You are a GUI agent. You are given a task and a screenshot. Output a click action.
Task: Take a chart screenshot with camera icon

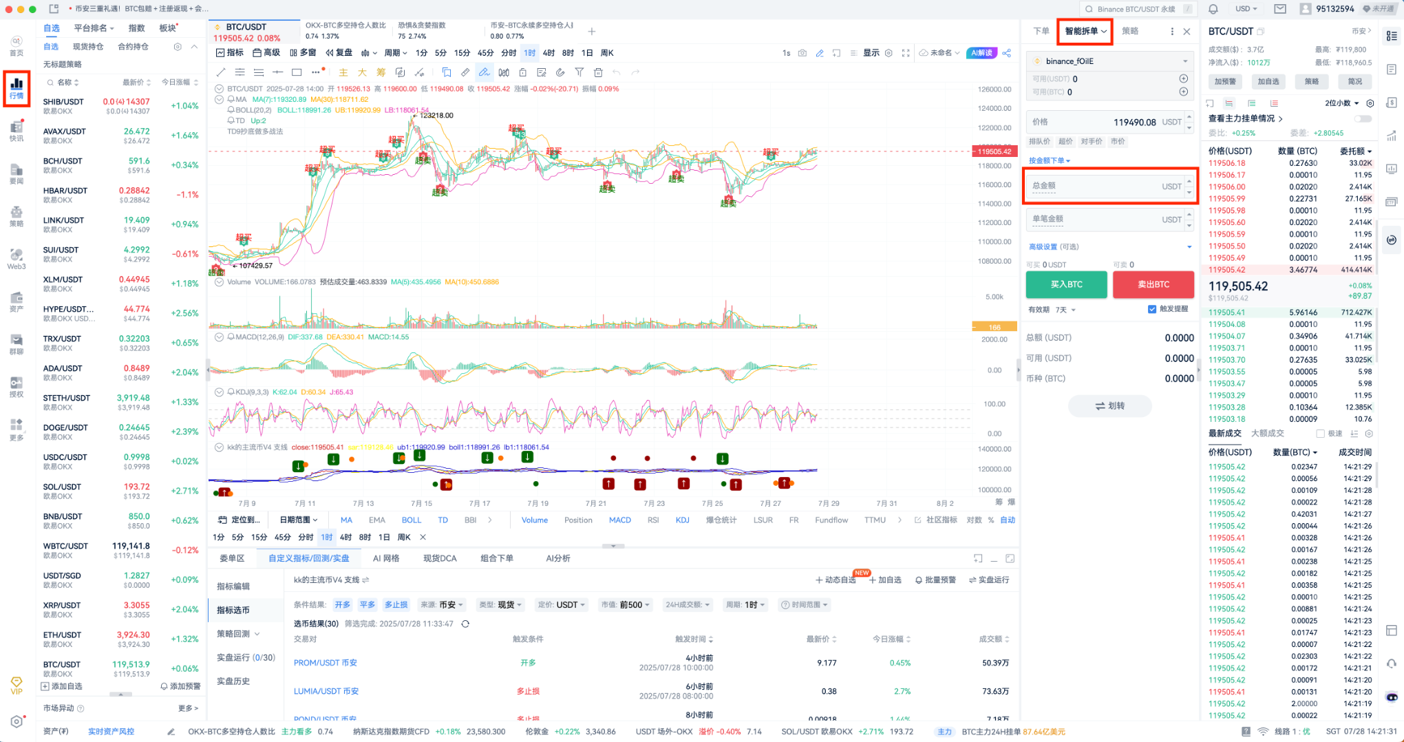pos(802,53)
